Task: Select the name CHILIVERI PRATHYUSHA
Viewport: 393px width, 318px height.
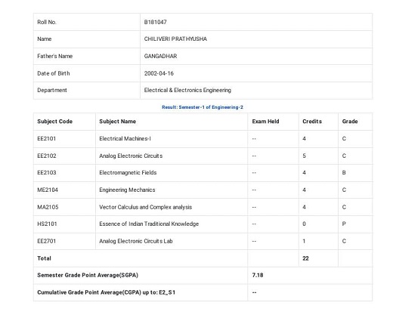Action: point(175,39)
